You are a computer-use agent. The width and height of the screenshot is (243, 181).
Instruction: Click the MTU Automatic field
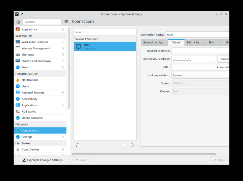click(x=200, y=67)
